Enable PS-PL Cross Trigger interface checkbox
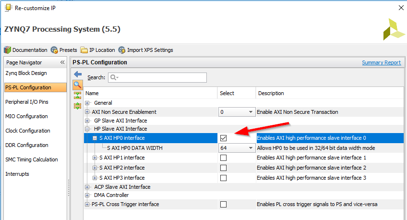The image size is (407, 220). 223,205
